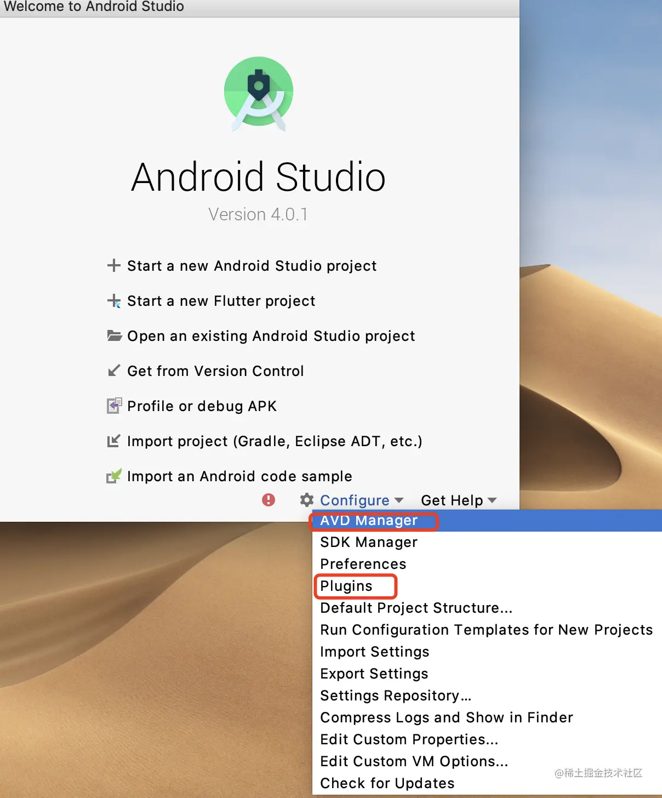
Task: Select Check for Updates menu item
Action: point(487,783)
